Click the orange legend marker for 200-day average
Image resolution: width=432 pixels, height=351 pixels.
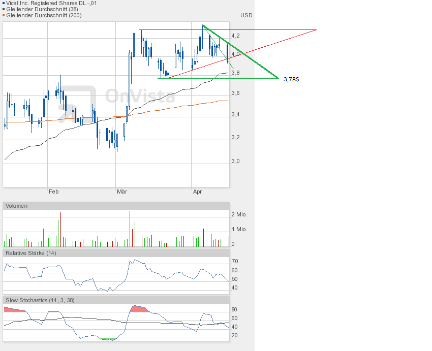click(x=4, y=15)
